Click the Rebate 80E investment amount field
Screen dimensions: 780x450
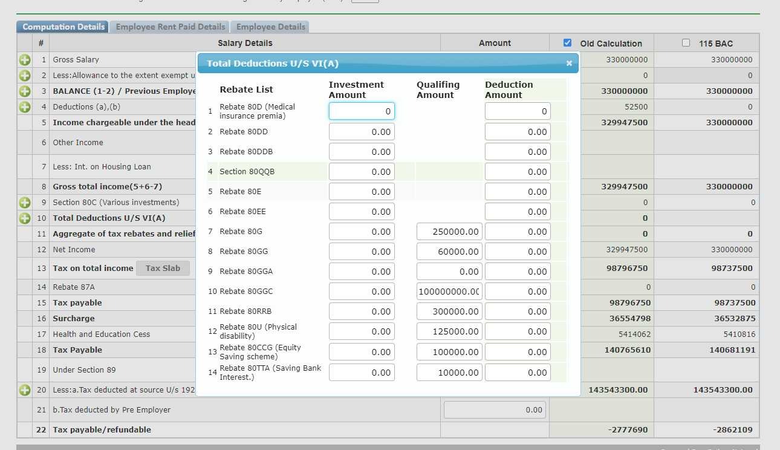[362, 191]
